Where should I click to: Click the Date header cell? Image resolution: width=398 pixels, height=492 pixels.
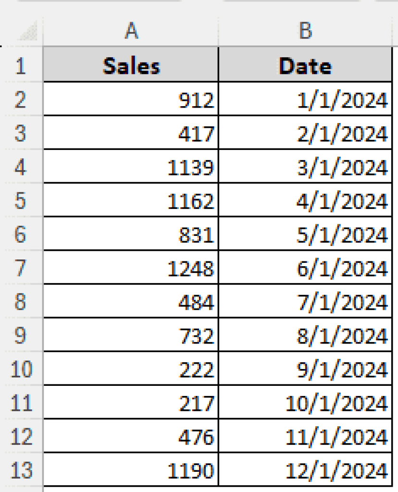coord(306,66)
